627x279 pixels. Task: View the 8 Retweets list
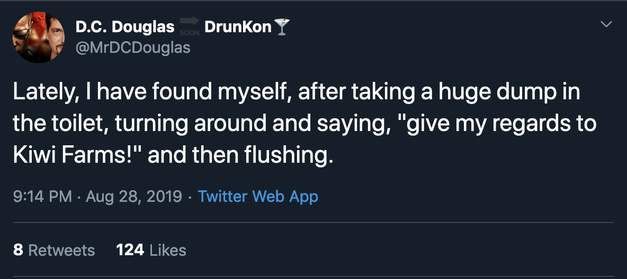[x=54, y=250]
